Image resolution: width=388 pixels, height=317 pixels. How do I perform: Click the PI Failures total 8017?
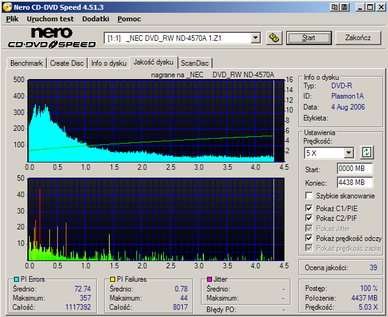180,307
